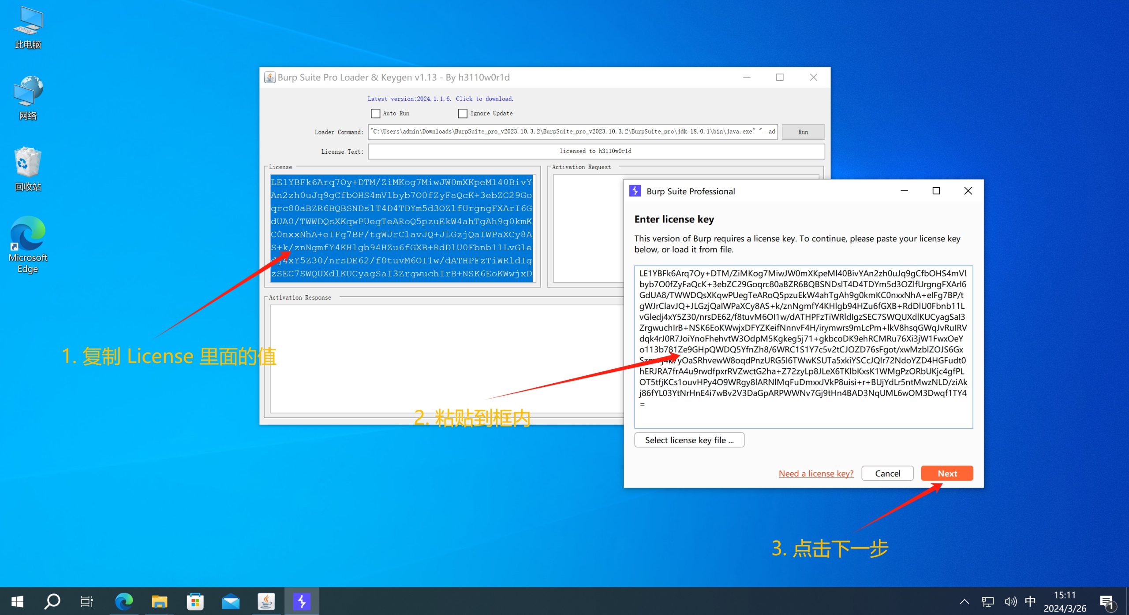Screen dimensions: 1129x615
Task: Open Task View on the taskbar
Action: 87,601
